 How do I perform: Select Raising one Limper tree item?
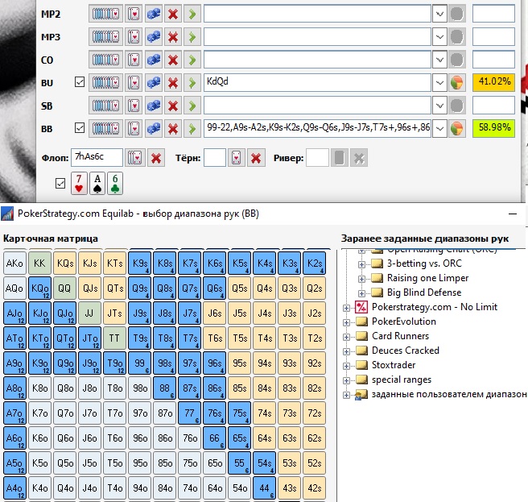(x=427, y=278)
